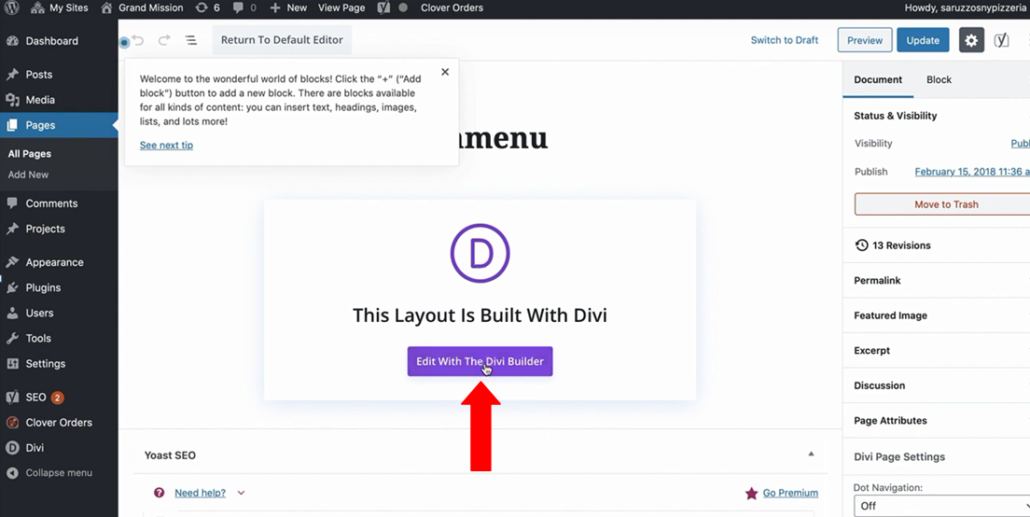Click View Page in admin bar
Viewport: 1030px width, 517px height.
pos(341,7)
